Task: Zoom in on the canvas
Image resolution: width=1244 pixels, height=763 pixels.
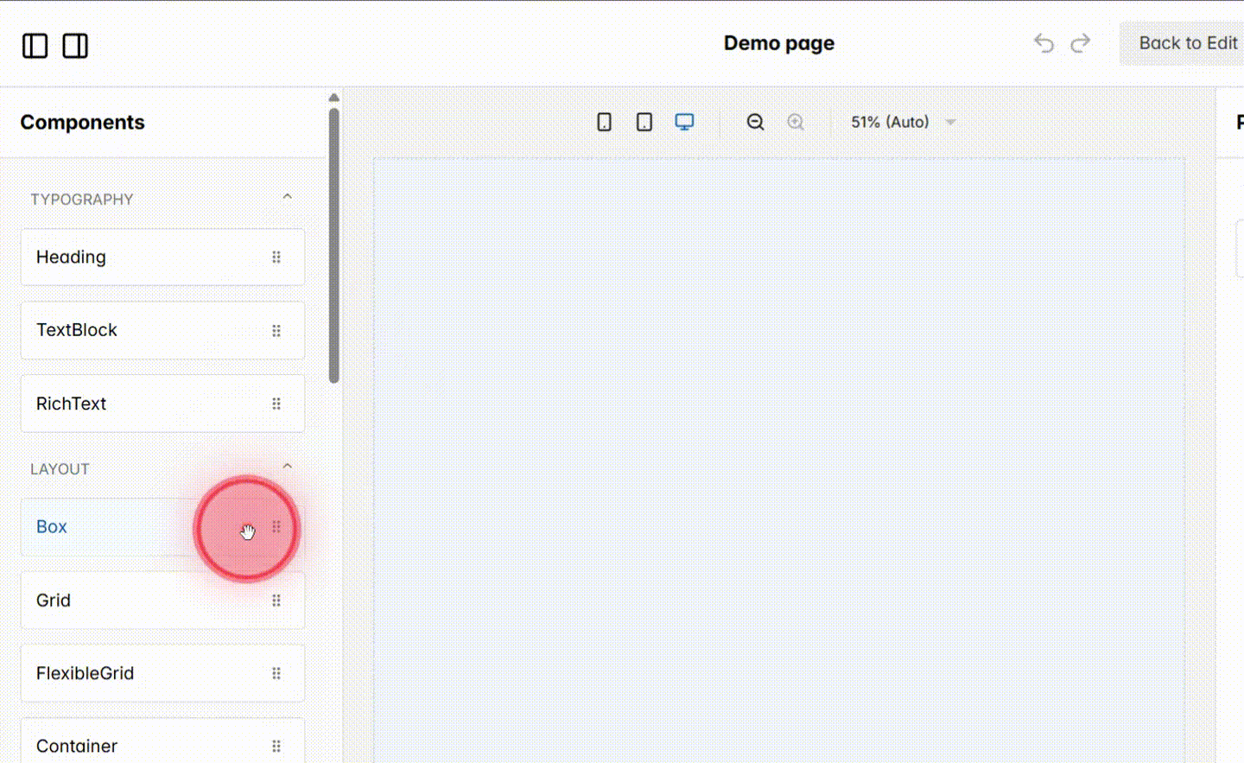Action: [x=796, y=122]
